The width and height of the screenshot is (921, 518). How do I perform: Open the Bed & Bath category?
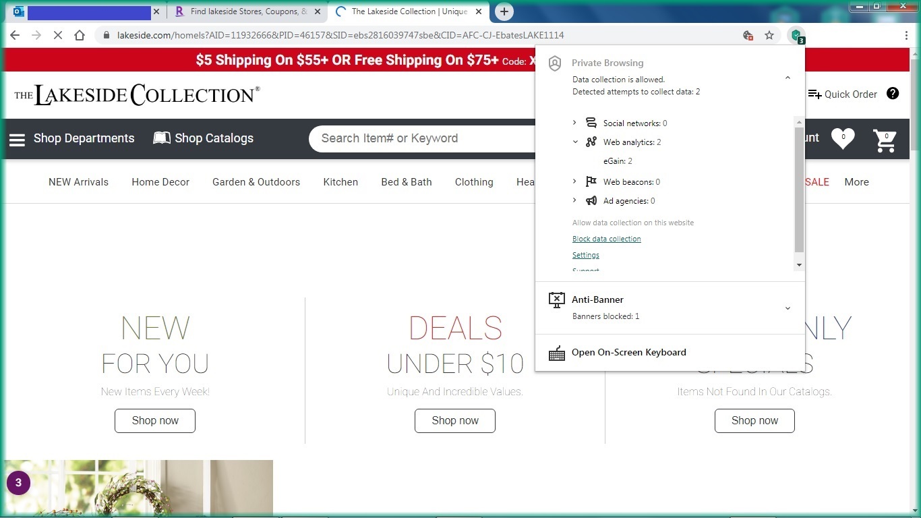[x=407, y=182]
